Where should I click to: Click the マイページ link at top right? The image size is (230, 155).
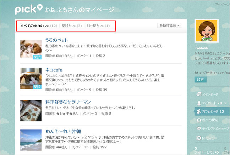(223, 5)
